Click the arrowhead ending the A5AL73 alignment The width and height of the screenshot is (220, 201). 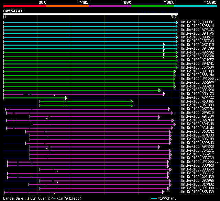(x=164, y=94)
